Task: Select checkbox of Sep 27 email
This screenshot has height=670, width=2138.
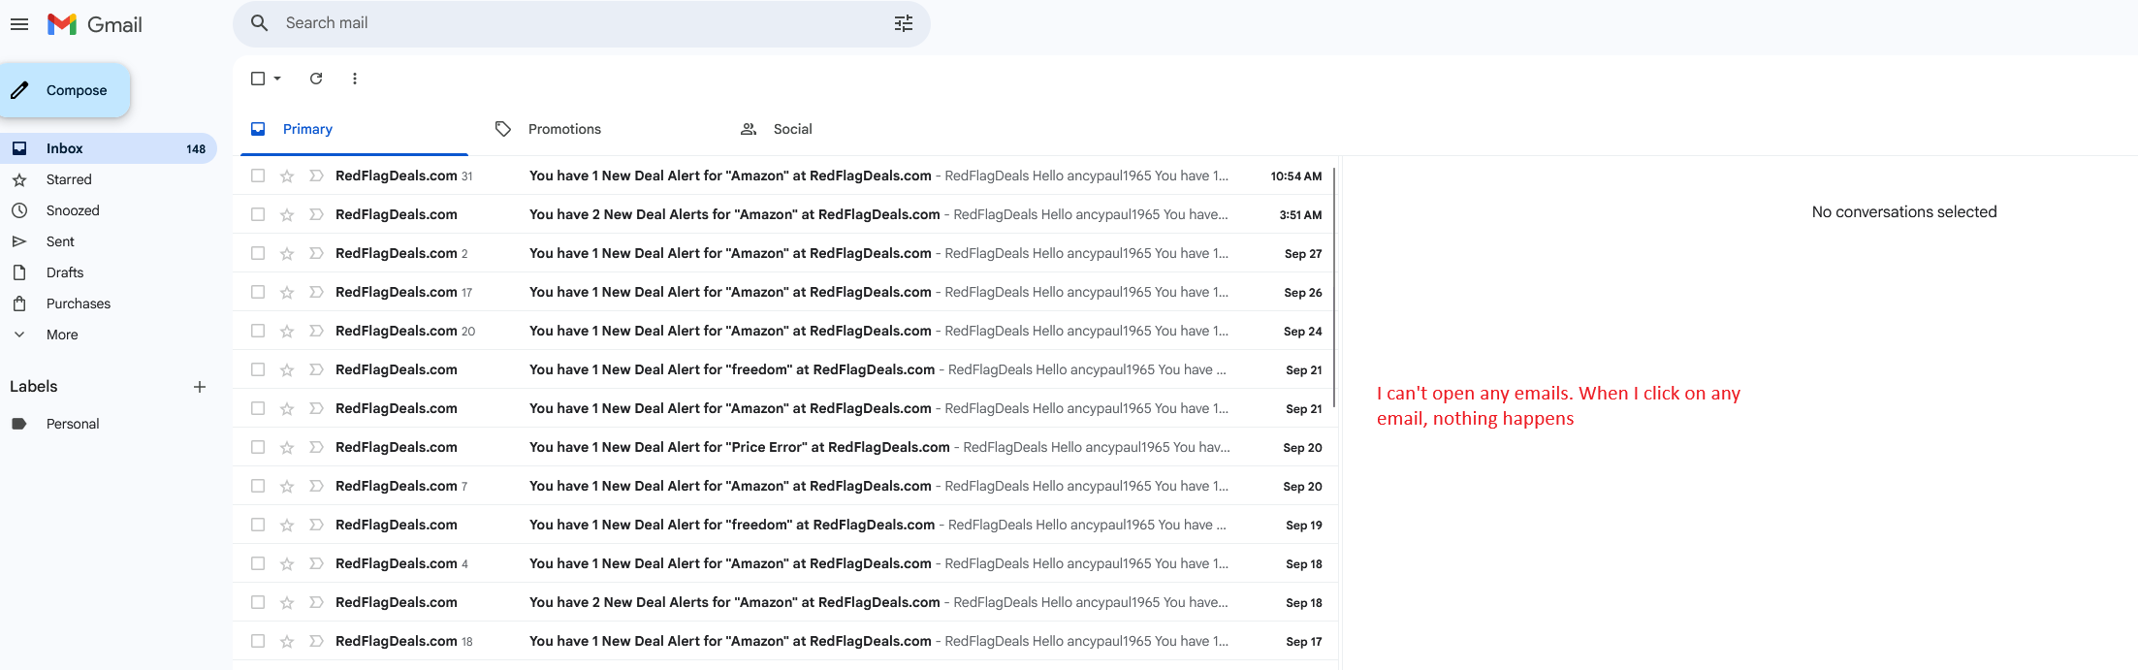Action: (x=258, y=253)
